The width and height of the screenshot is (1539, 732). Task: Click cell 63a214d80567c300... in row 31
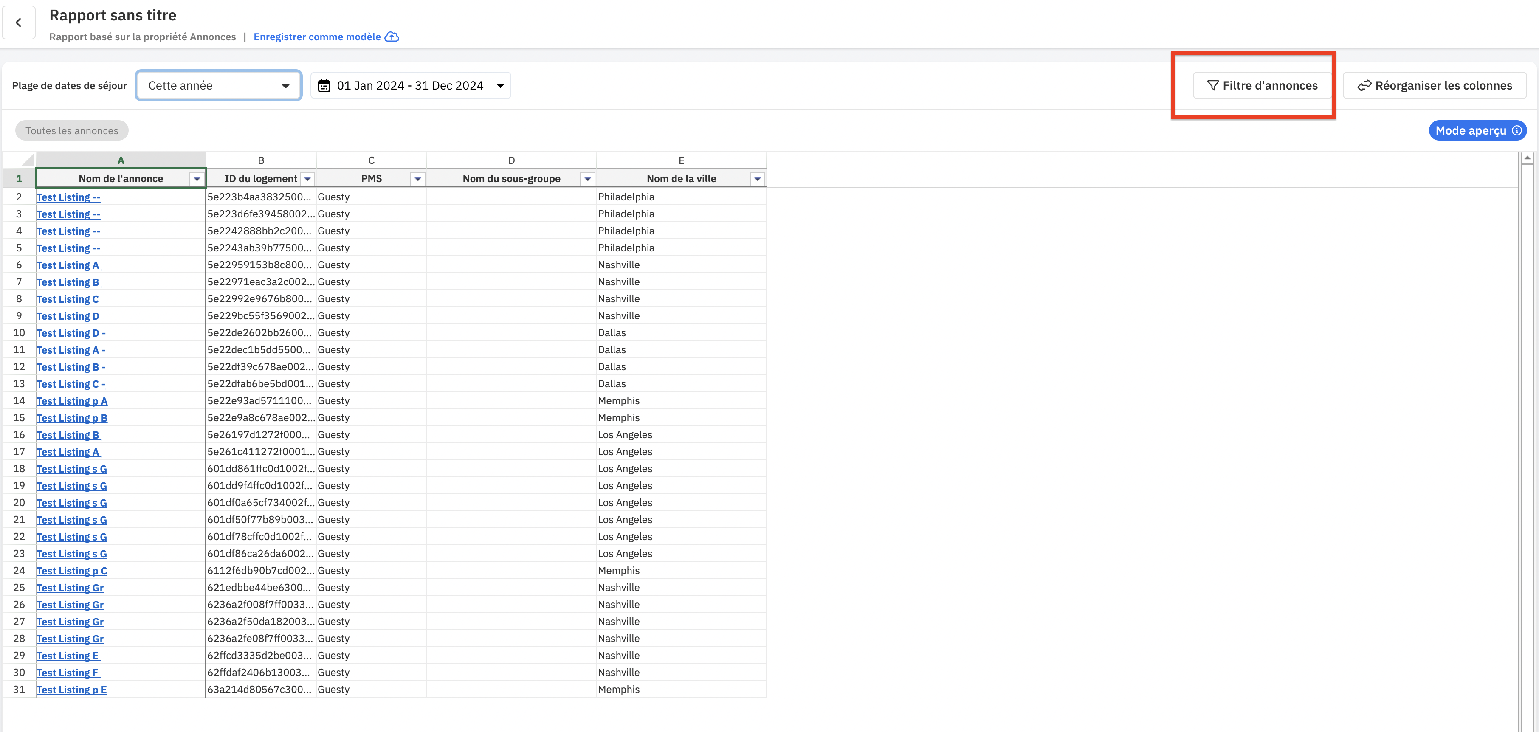[261, 690]
